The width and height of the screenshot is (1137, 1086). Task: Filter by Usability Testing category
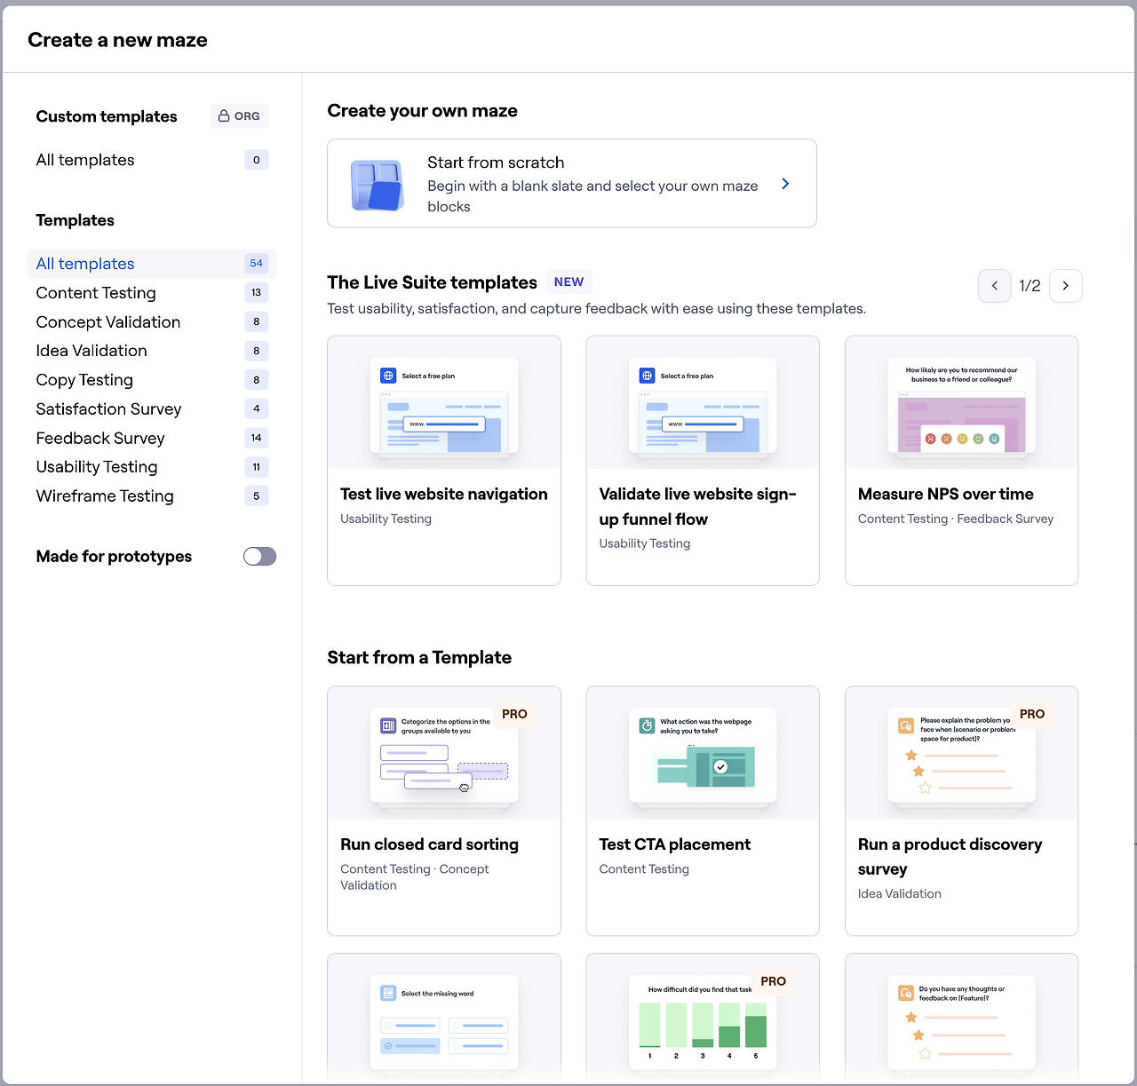coord(152,467)
